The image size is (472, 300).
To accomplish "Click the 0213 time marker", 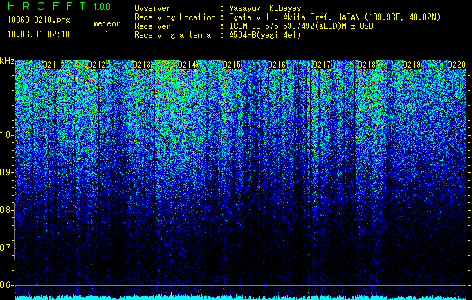I will (142, 64).
